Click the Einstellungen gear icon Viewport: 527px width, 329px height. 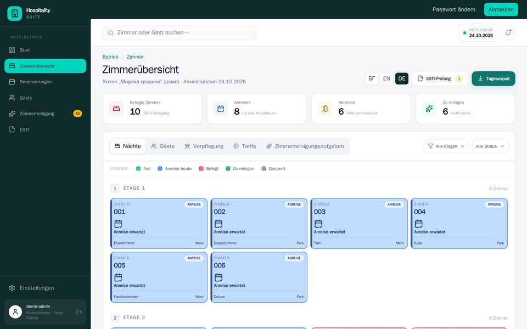12,288
